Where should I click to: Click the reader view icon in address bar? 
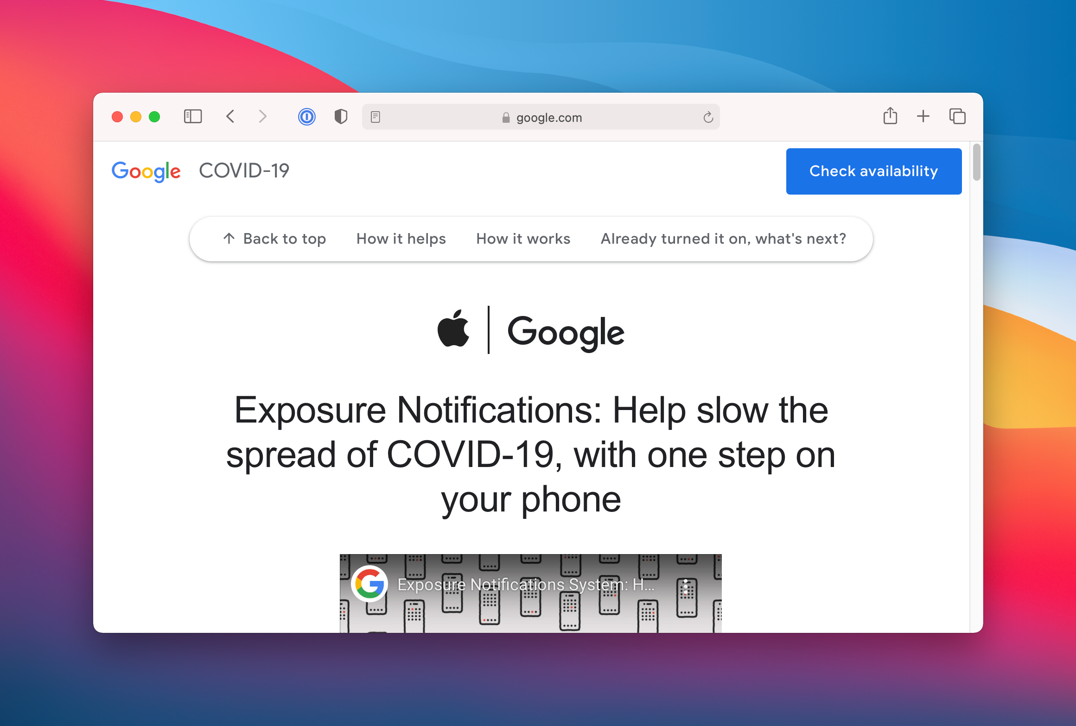tap(376, 118)
